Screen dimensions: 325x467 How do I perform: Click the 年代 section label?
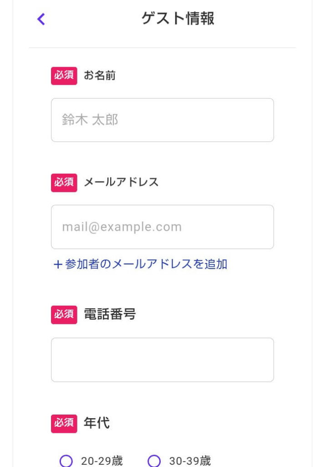pos(96,423)
